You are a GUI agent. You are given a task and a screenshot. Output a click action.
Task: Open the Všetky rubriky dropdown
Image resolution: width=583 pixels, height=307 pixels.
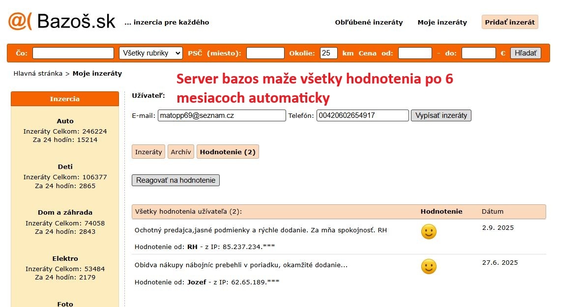coord(150,53)
